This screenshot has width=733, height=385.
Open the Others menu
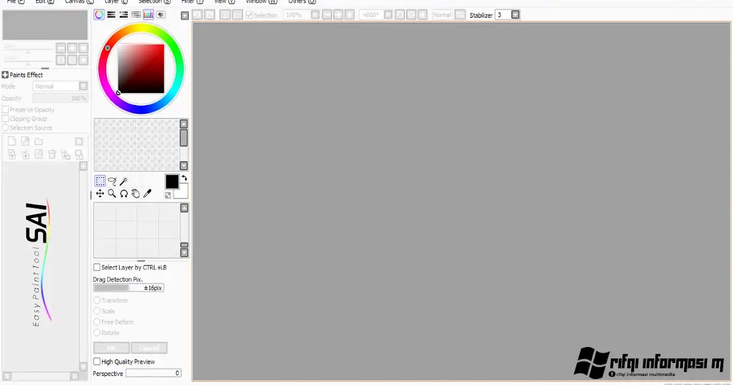(x=302, y=2)
